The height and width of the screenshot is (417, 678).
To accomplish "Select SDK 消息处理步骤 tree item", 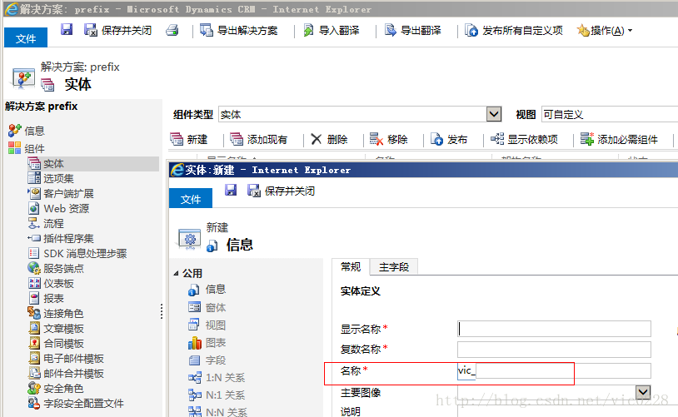I will (x=77, y=253).
